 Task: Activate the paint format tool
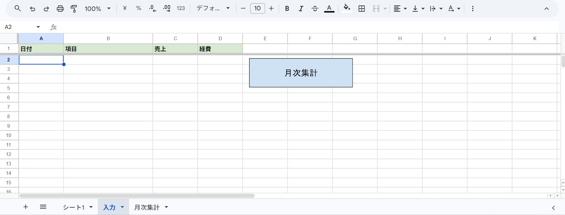(x=74, y=8)
